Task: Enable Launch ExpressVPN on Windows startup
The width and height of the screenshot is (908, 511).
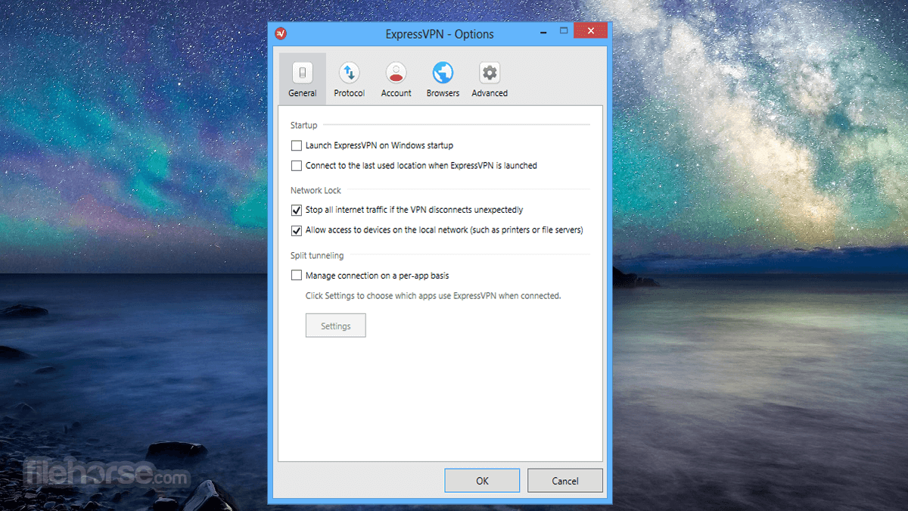Action: [x=296, y=145]
